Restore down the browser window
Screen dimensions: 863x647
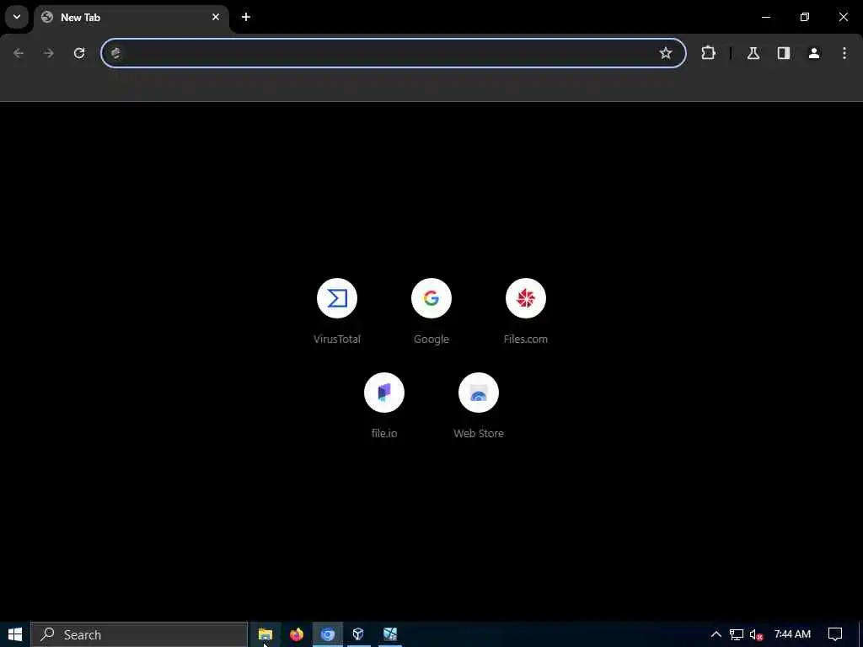pos(805,17)
